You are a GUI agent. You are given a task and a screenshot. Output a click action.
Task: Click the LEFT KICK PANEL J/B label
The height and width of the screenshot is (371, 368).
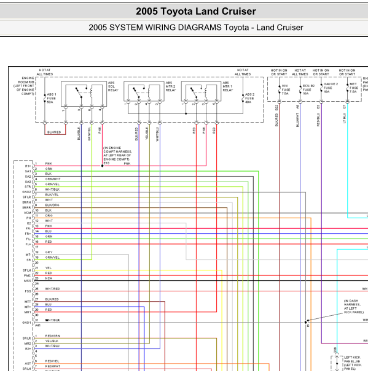coord(353,363)
